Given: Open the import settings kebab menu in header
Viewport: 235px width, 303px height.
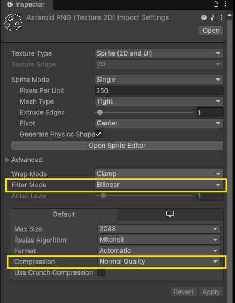Looking at the screenshot, I should click(x=221, y=17).
